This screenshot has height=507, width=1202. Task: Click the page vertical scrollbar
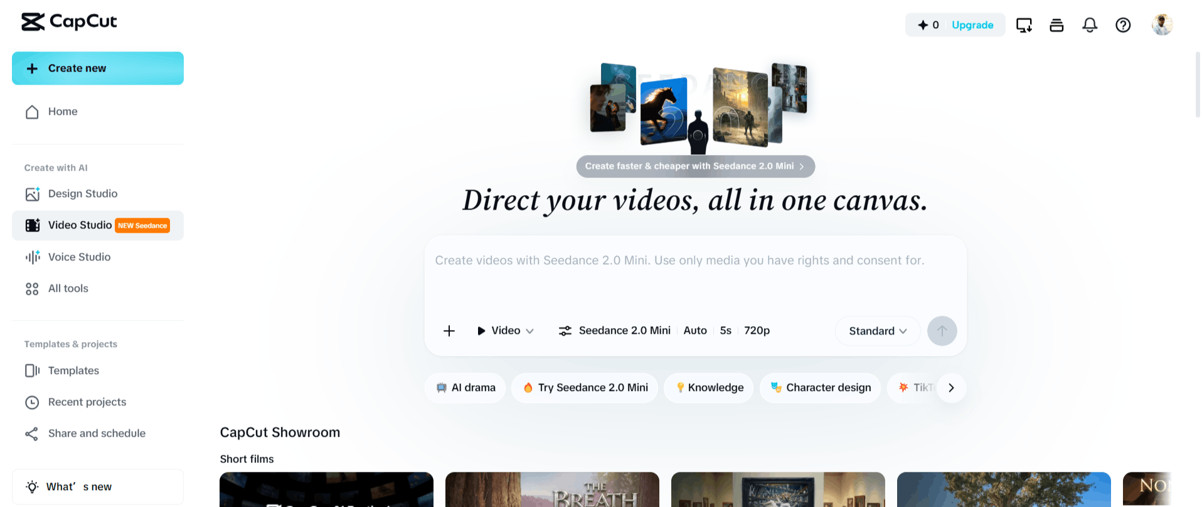[1198, 85]
